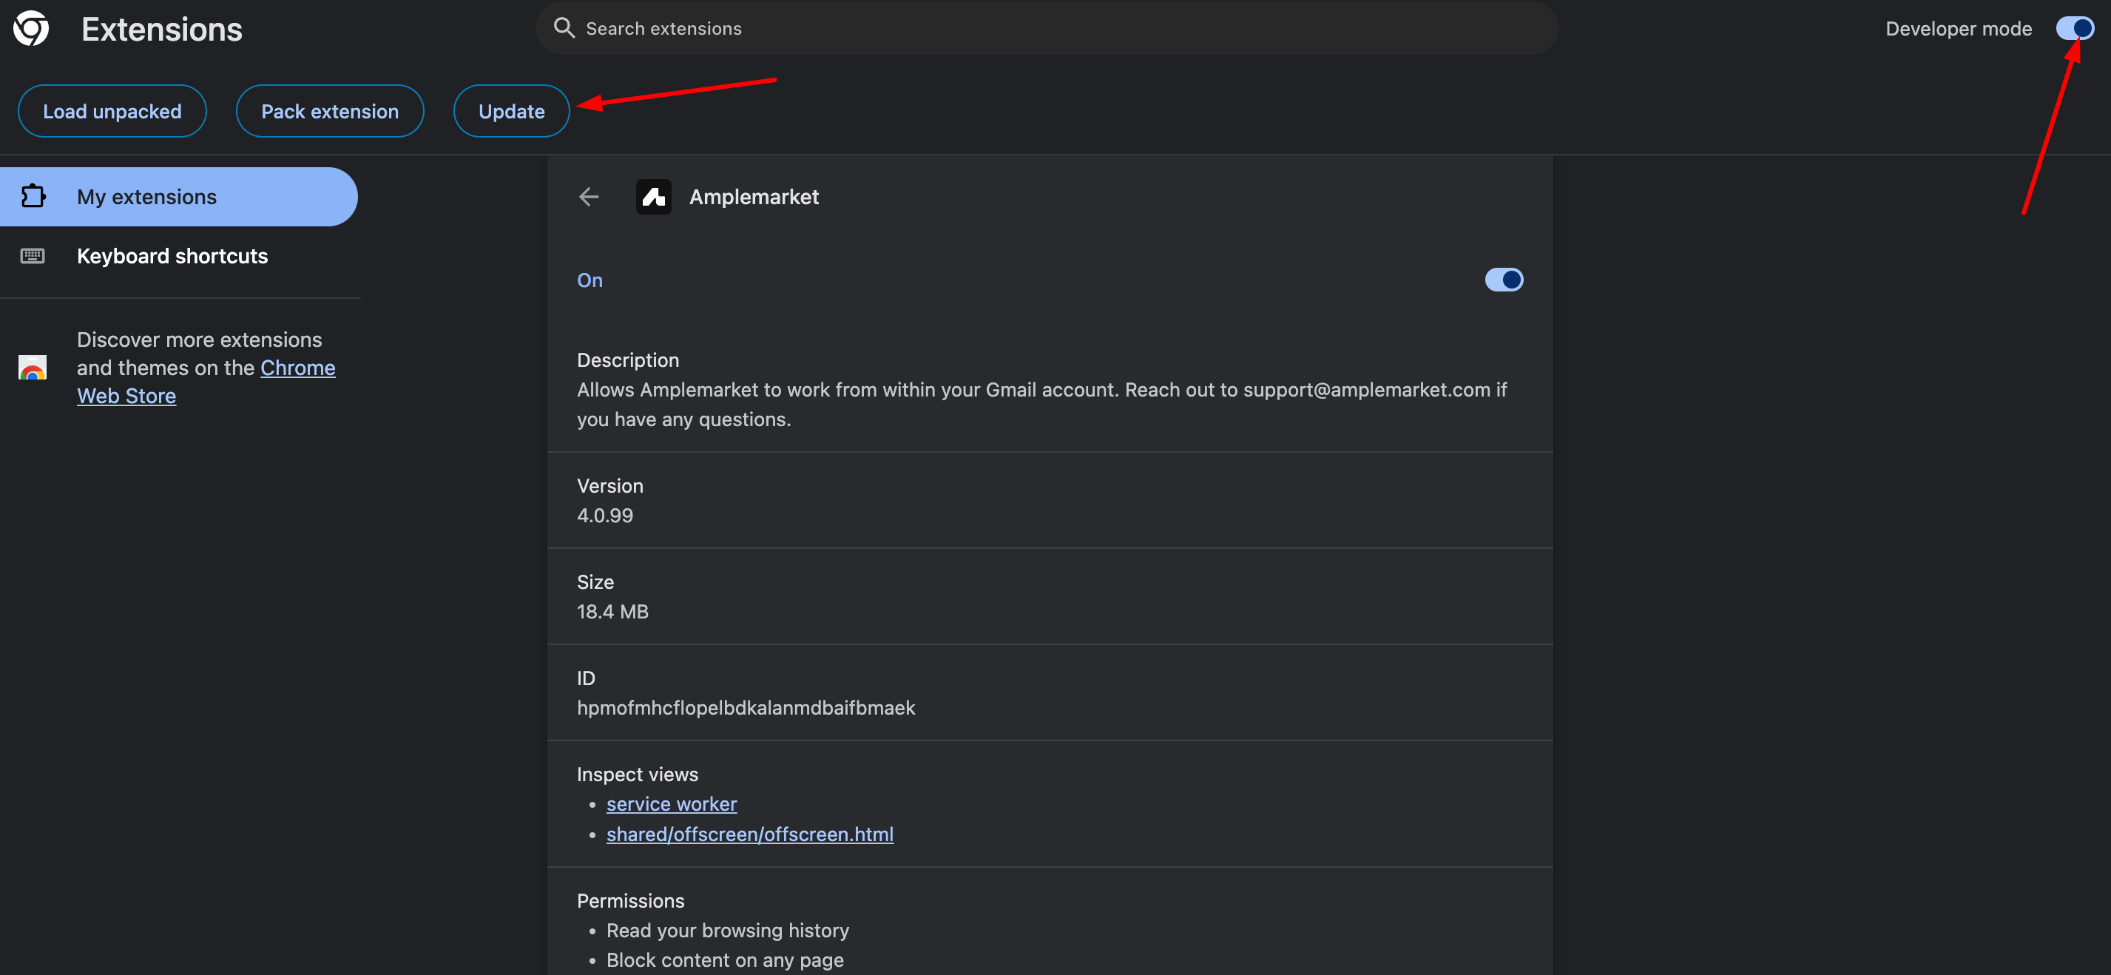The image size is (2111, 975).
Task: Click the Pack extension button
Action: click(x=329, y=112)
